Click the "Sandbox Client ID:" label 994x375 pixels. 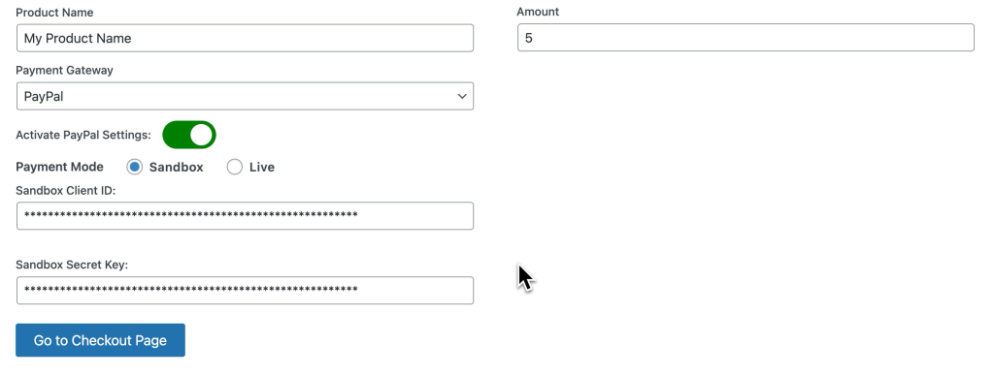[x=66, y=190]
